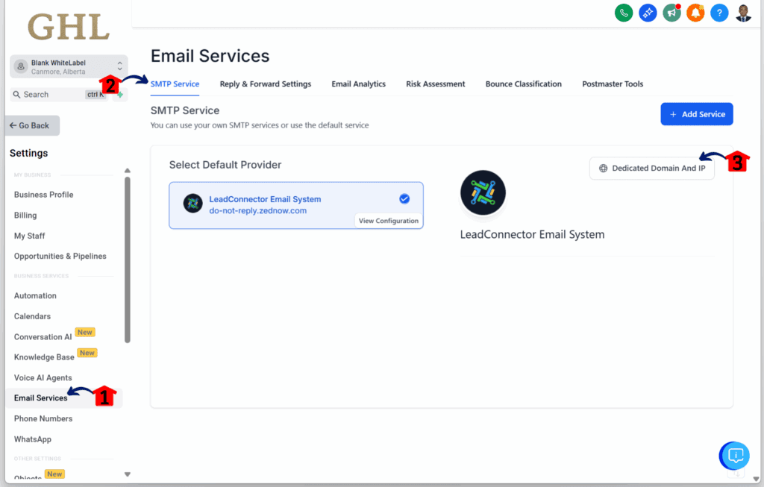
Task: Open the Reply & Forward Settings tab
Action: 266,84
